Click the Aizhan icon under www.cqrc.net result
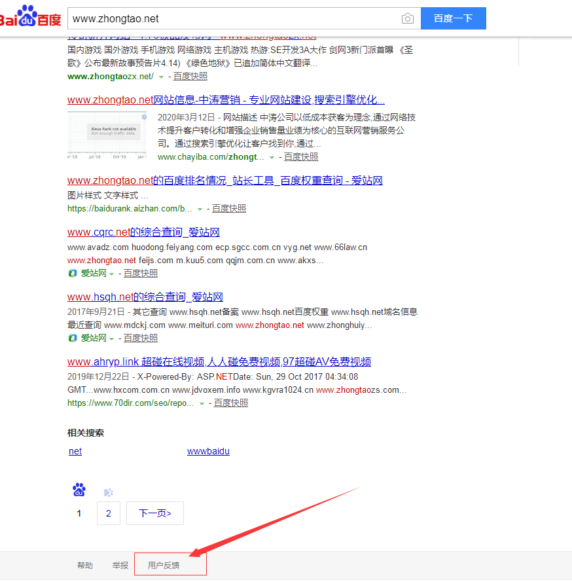572x582 pixels. pyautogui.click(x=73, y=274)
